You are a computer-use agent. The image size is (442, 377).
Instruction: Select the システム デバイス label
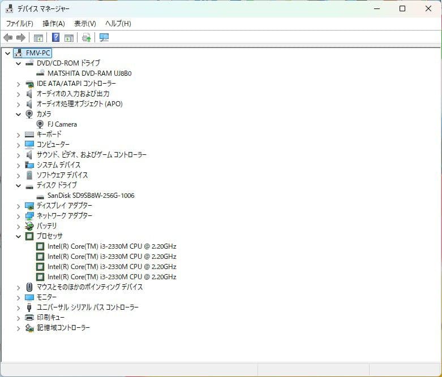tap(58, 164)
